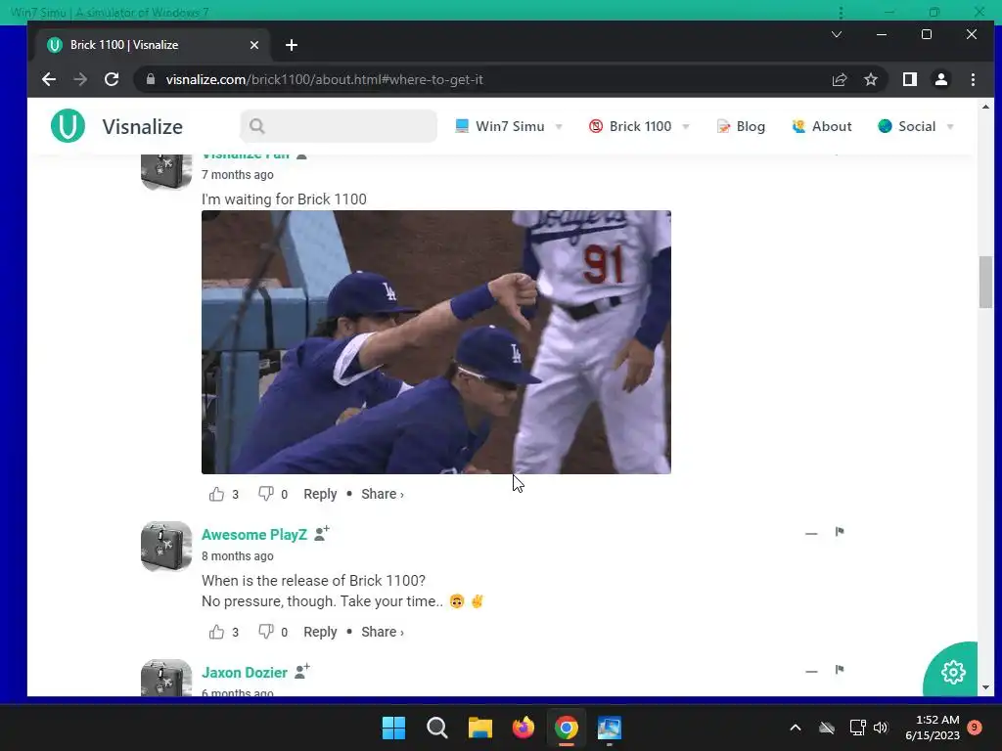Share the Visnalize Fan comment

point(383,494)
